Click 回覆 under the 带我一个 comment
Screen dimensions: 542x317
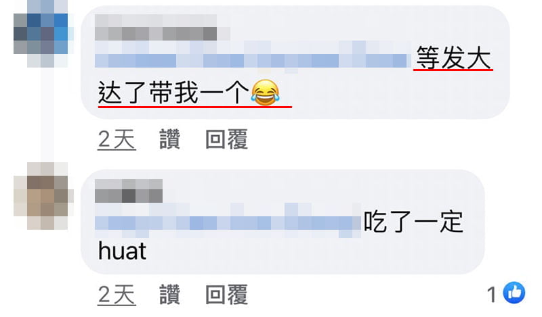[x=227, y=139]
